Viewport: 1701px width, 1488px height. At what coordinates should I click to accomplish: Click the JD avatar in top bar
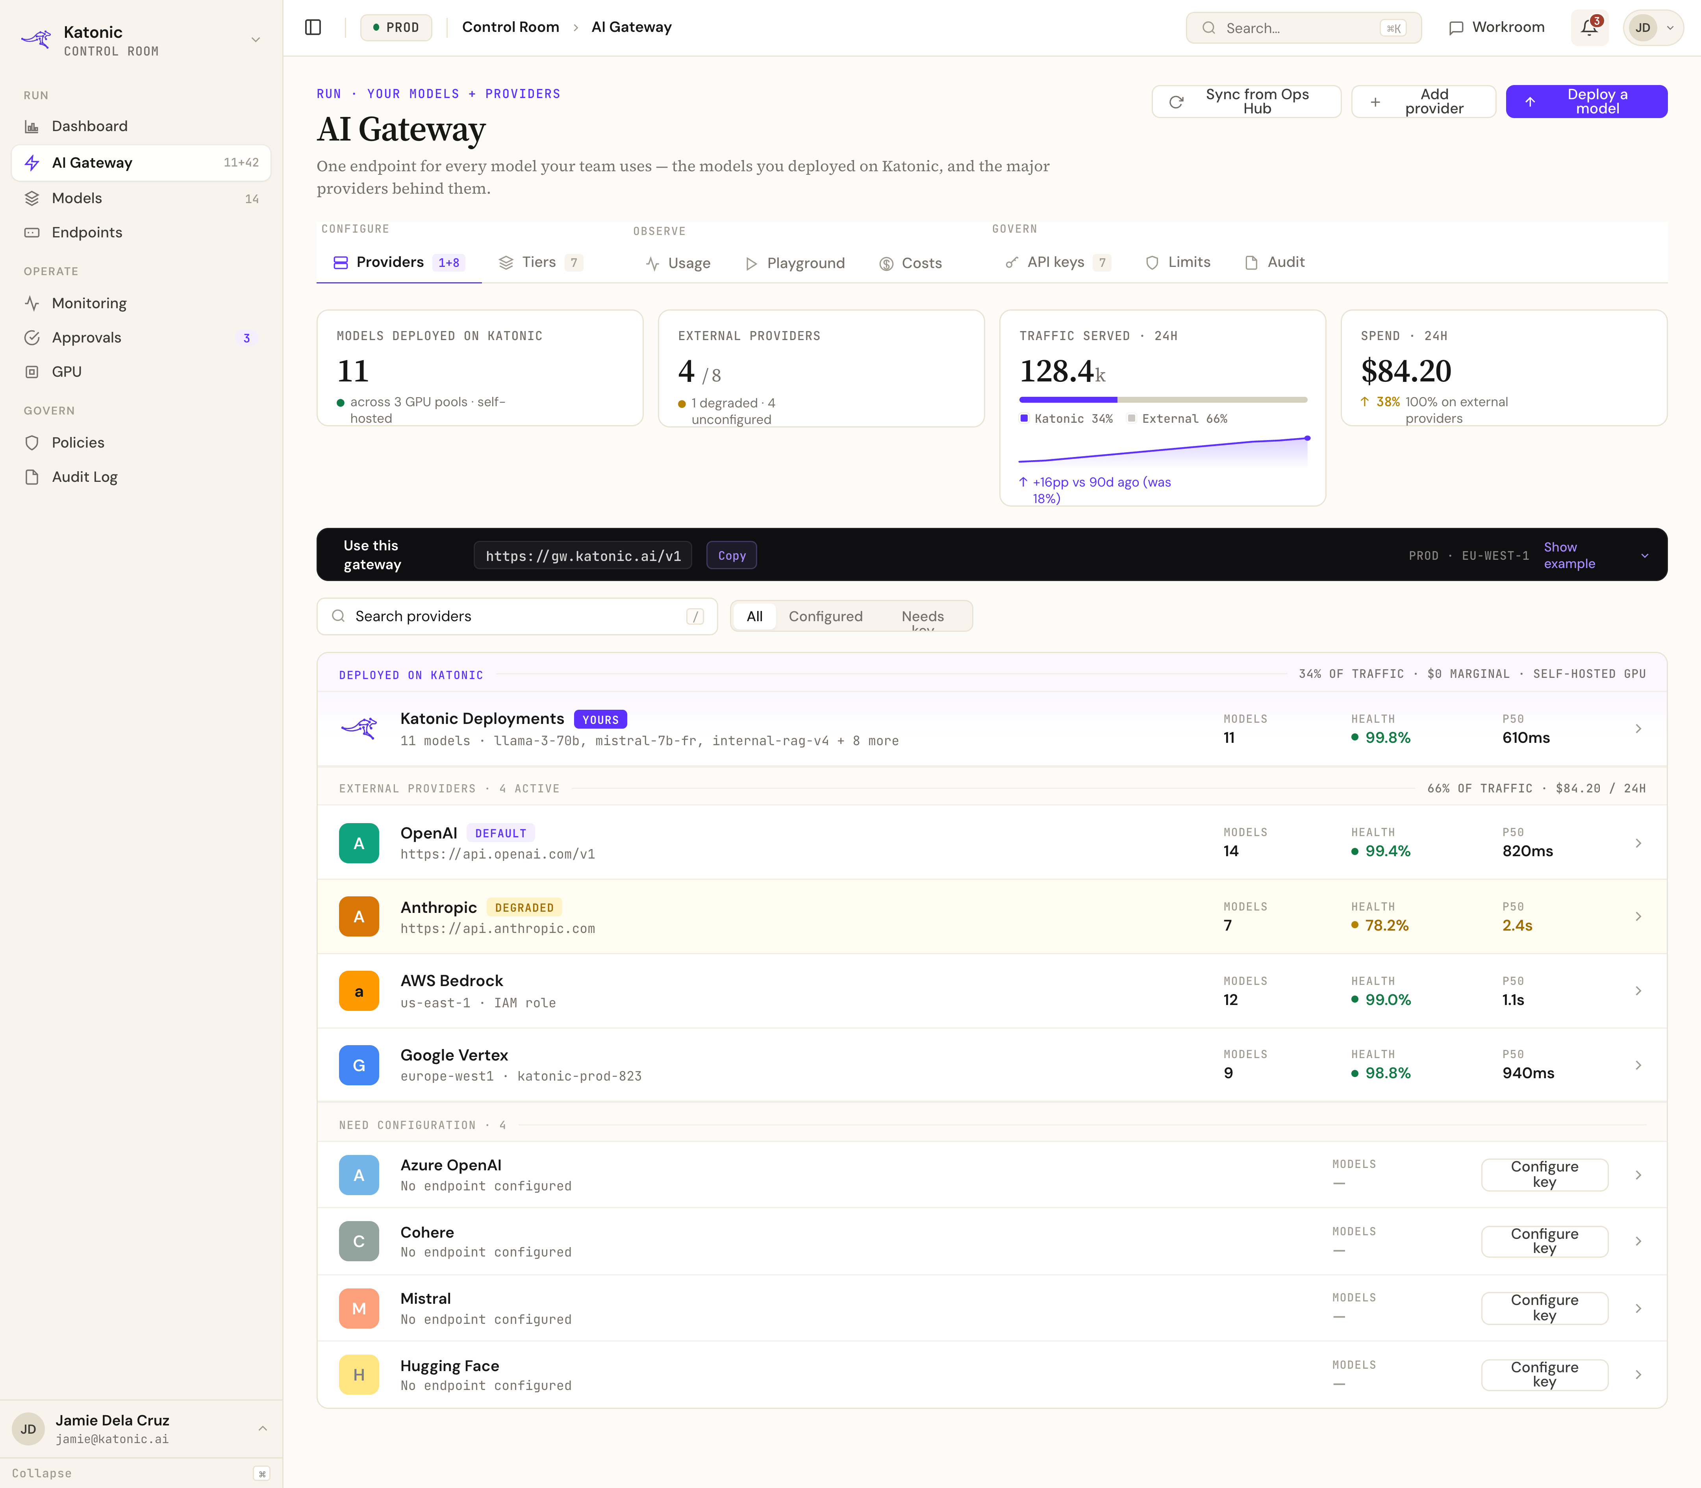[x=1643, y=28]
